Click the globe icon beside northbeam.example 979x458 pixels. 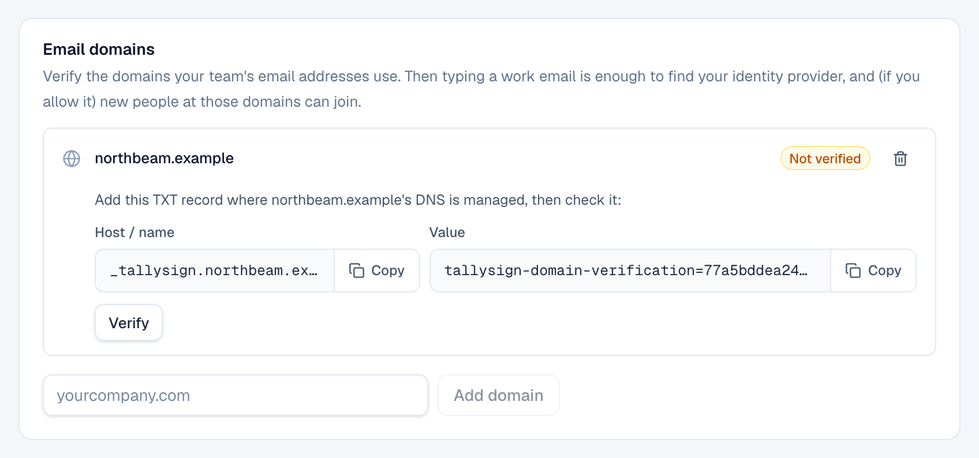72,159
